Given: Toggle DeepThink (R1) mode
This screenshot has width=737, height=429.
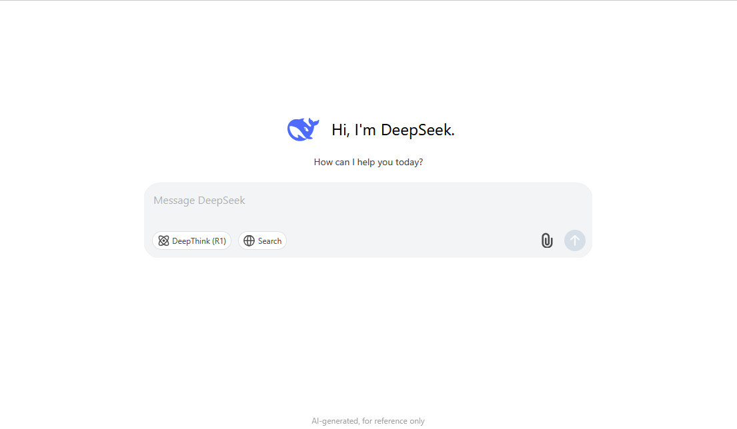Looking at the screenshot, I should tap(192, 240).
